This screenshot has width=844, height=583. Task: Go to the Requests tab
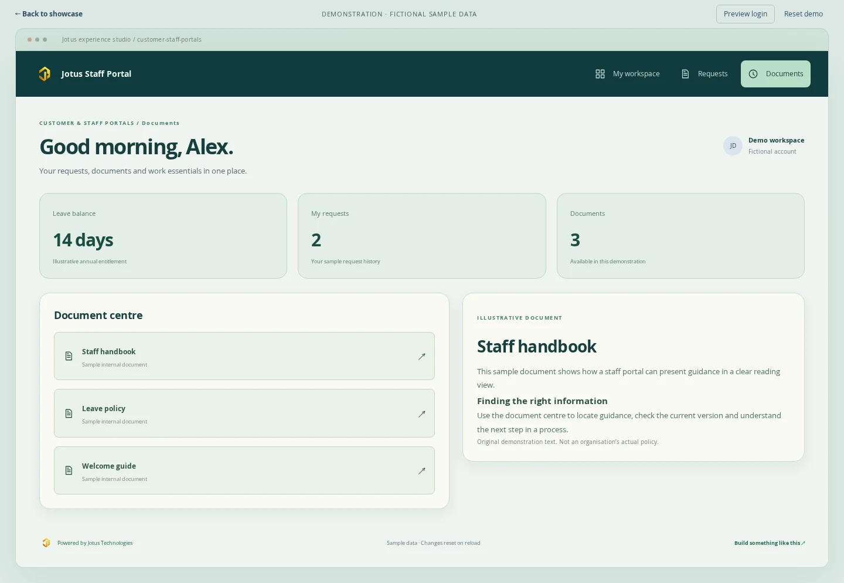coord(705,74)
